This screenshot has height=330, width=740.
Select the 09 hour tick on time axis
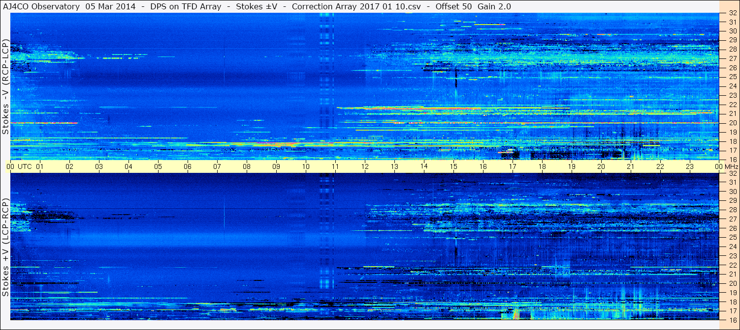point(276,166)
